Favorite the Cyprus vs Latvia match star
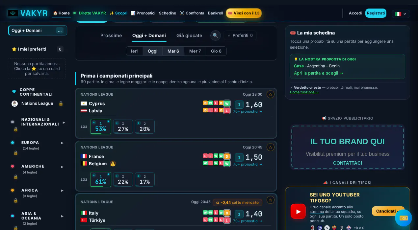 coord(271,94)
